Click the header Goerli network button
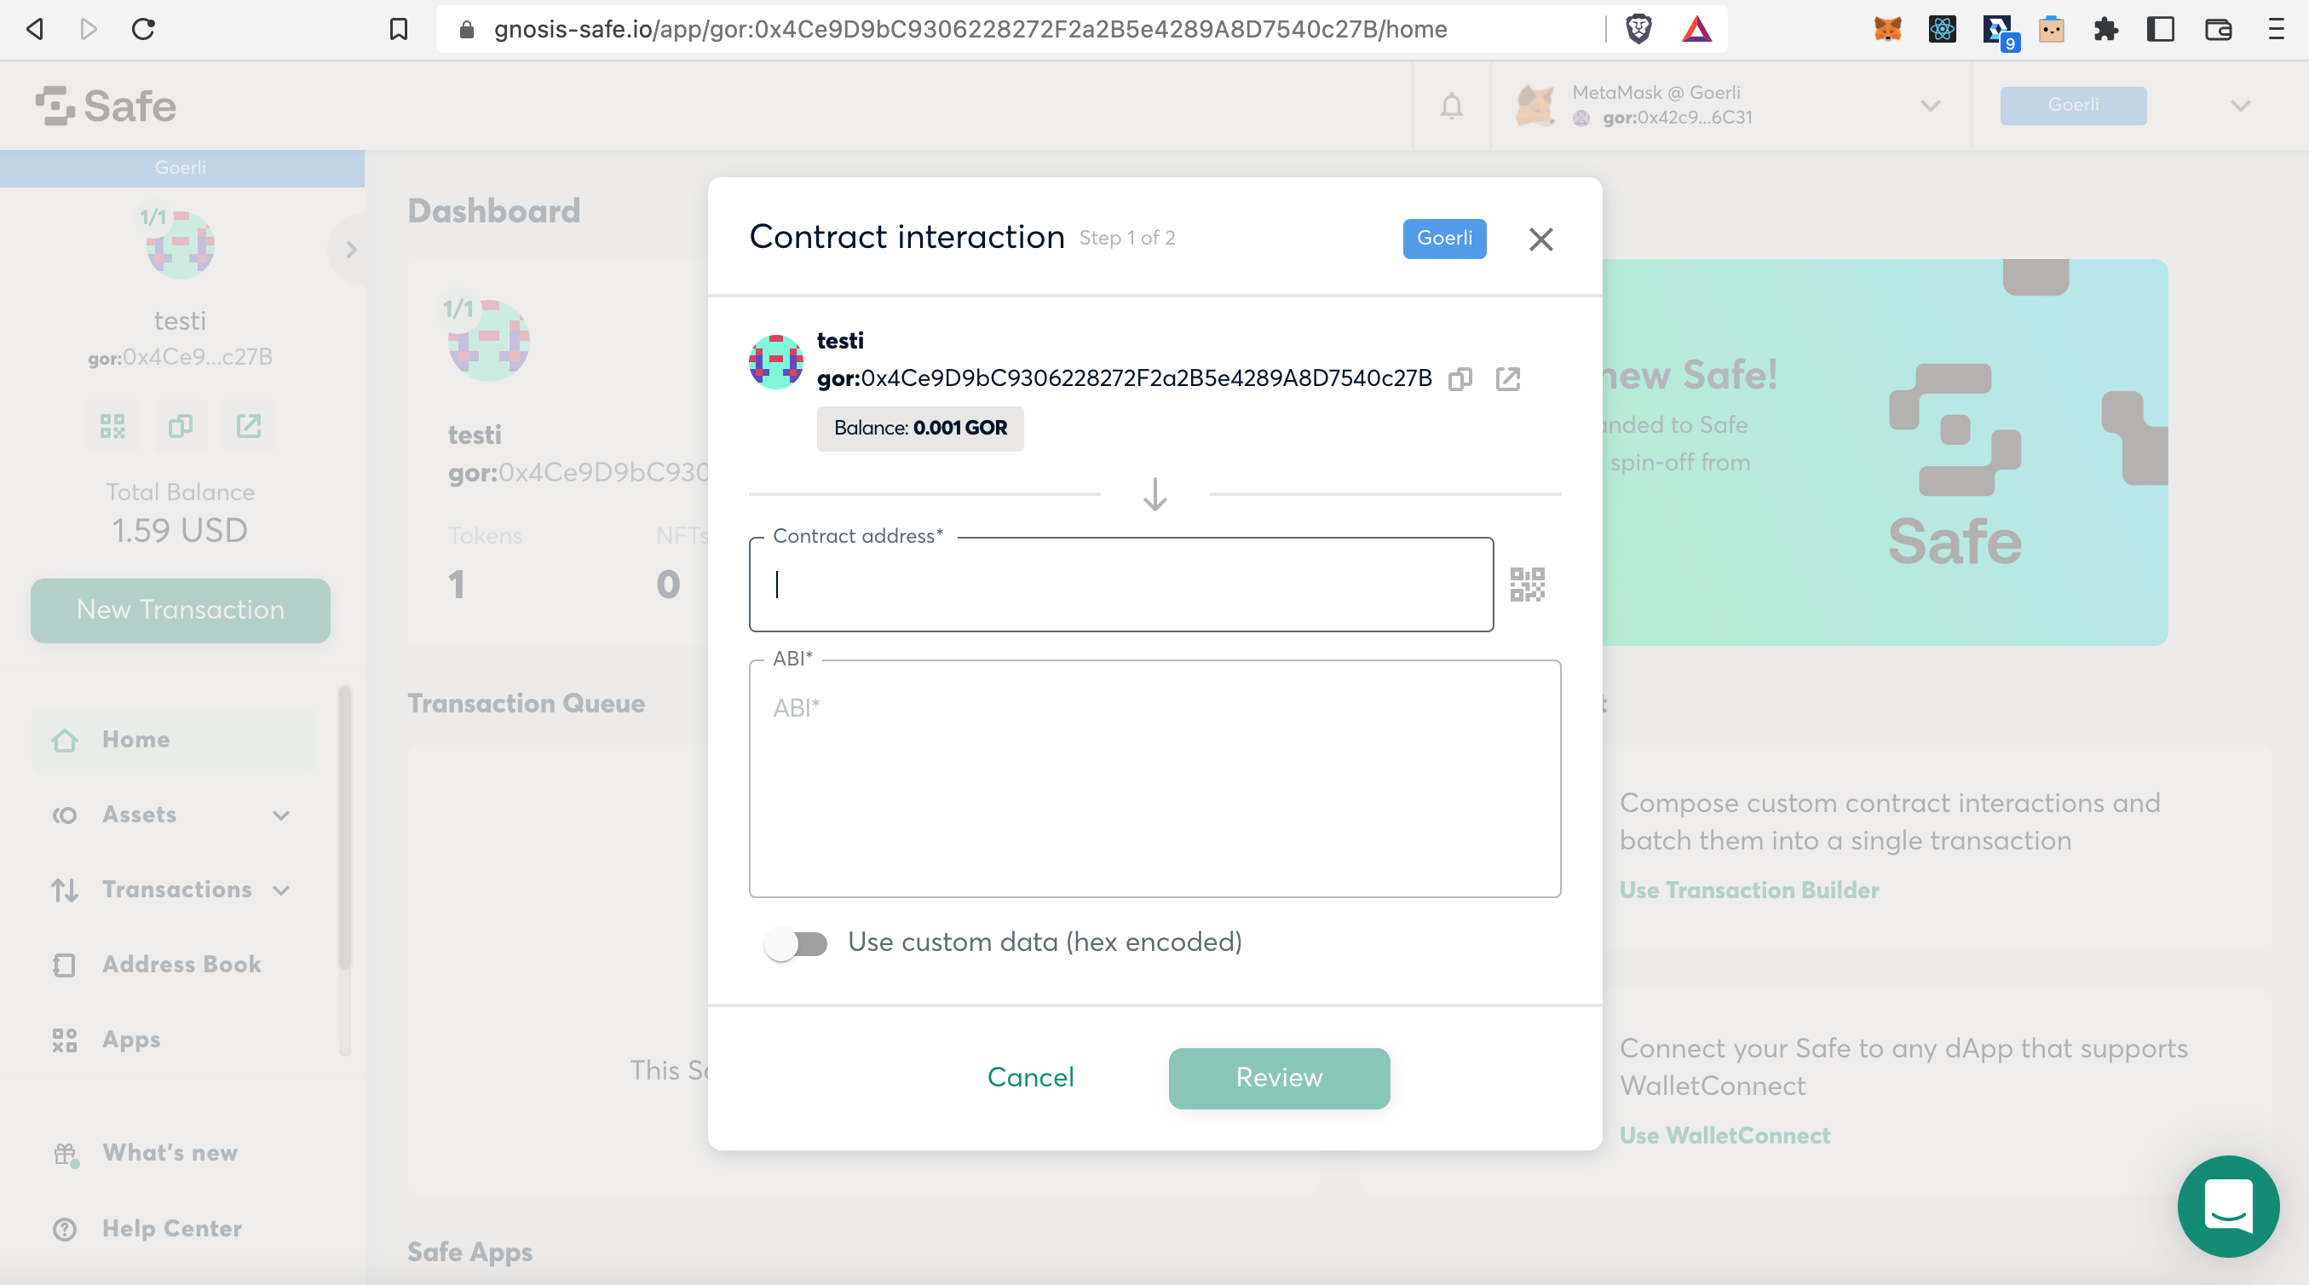This screenshot has width=2309, height=1285. coord(2073,106)
